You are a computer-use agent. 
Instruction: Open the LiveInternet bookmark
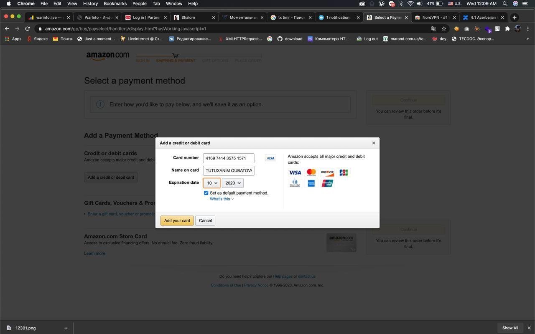(141, 39)
